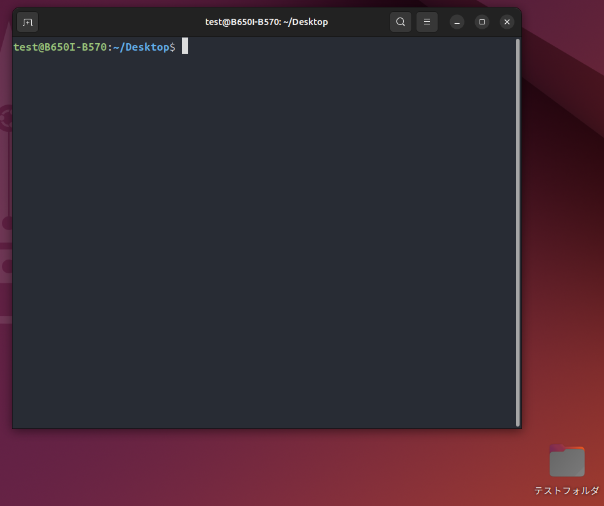Viewport: 604px width, 506px height.
Task: Click the terminal title text
Action: click(x=266, y=22)
